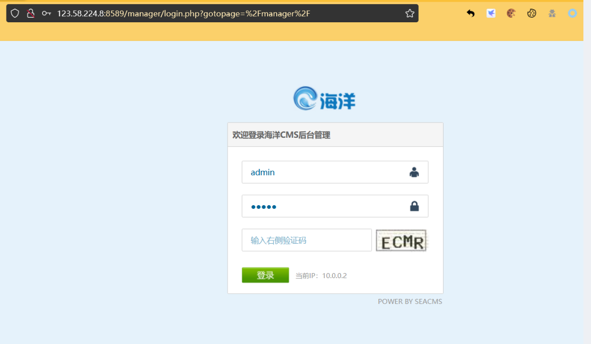Click the shield tracking protection icon
The height and width of the screenshot is (344, 591).
point(15,14)
